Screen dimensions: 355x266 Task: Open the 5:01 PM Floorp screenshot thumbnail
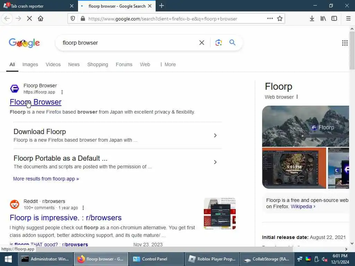coord(294,168)
